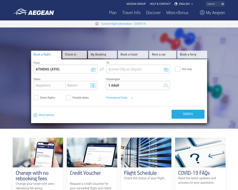Switch to the Rent a car tab
Viewport: 238px width, 190px height.
click(x=163, y=55)
